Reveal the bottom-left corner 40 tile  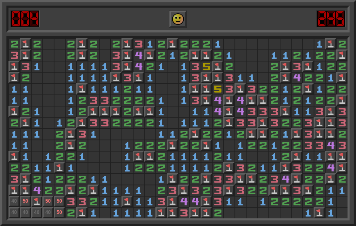tap(15, 213)
